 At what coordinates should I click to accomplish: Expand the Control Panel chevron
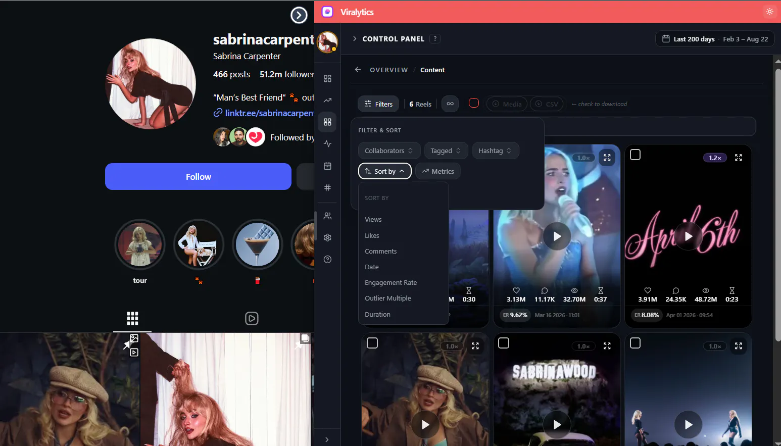point(355,39)
